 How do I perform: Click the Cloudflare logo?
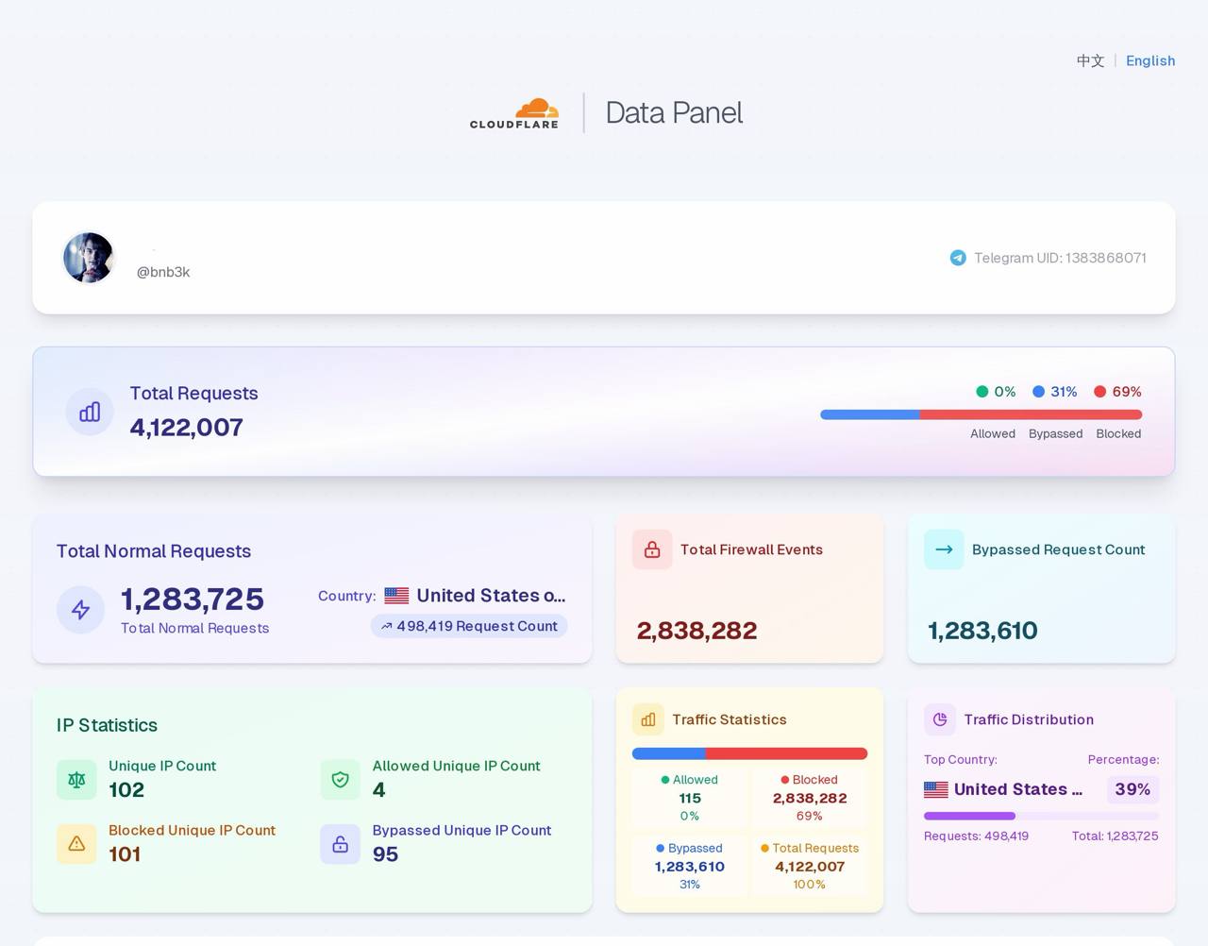point(514,113)
